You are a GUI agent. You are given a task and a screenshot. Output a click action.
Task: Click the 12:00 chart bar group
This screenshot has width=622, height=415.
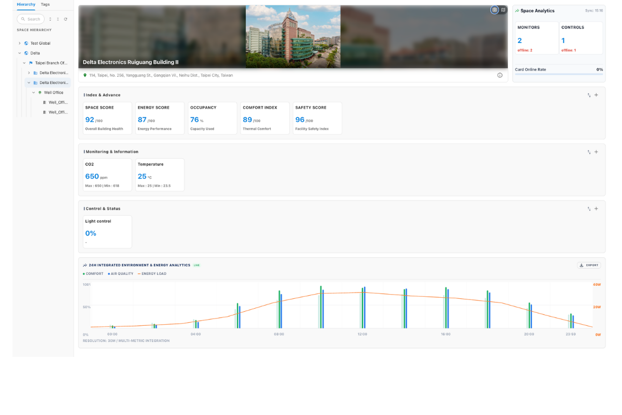pos(363,307)
